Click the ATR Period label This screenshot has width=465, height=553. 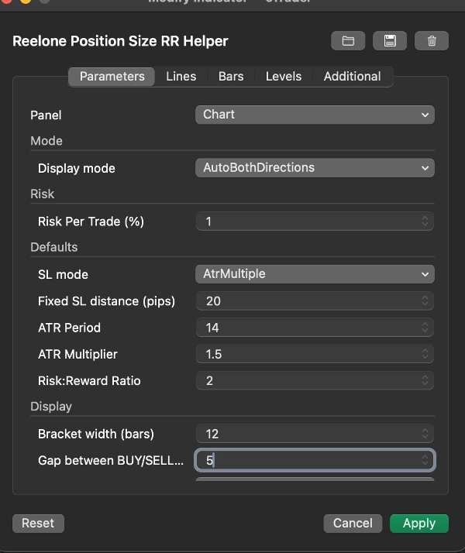(69, 328)
